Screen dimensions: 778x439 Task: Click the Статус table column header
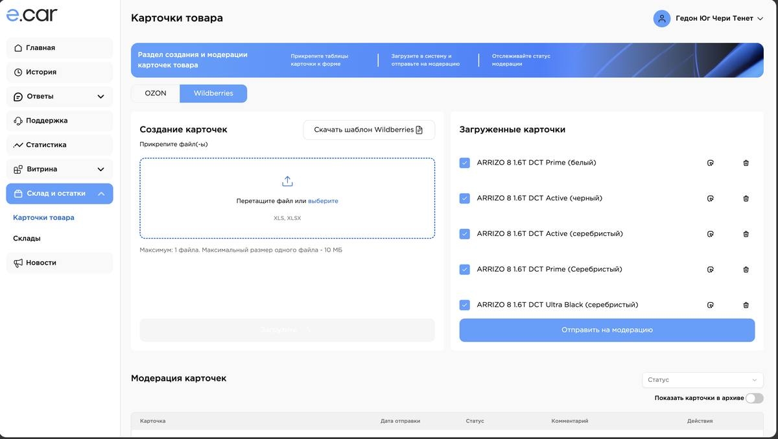click(x=475, y=421)
